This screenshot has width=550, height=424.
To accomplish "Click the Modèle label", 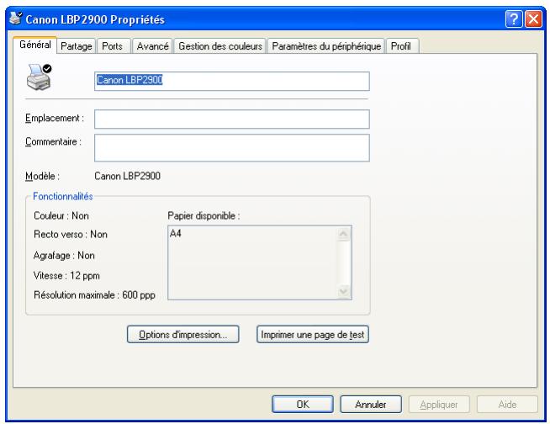I will click(42, 176).
